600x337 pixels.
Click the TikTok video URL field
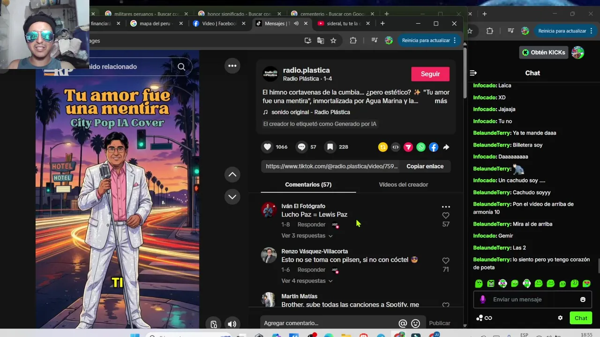tap(331, 166)
